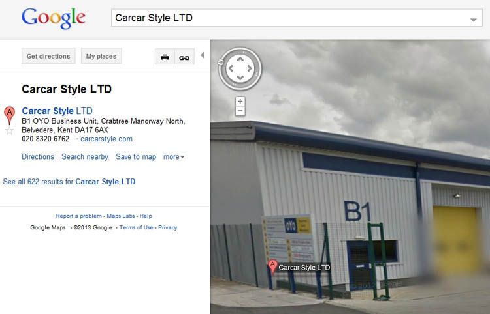
Task: Expand the 'more' options dropdown
Action: 174,157
